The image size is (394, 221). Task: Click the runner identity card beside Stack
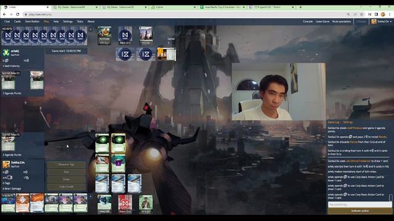coord(146,204)
